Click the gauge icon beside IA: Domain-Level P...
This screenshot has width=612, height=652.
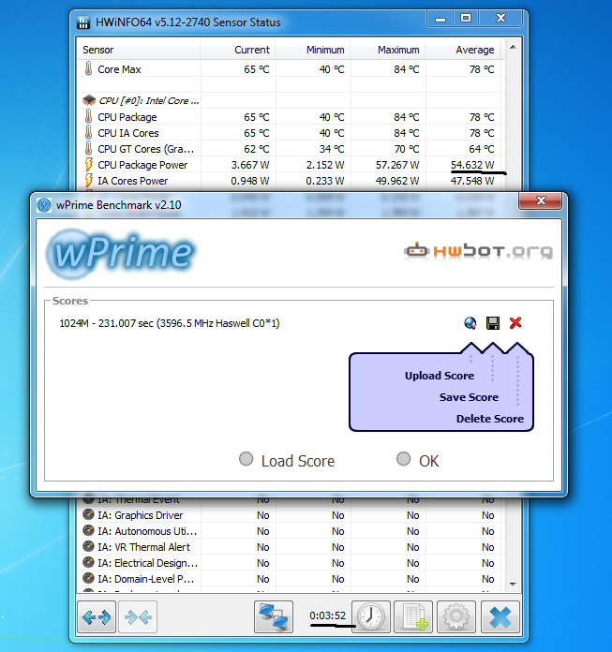[88, 578]
